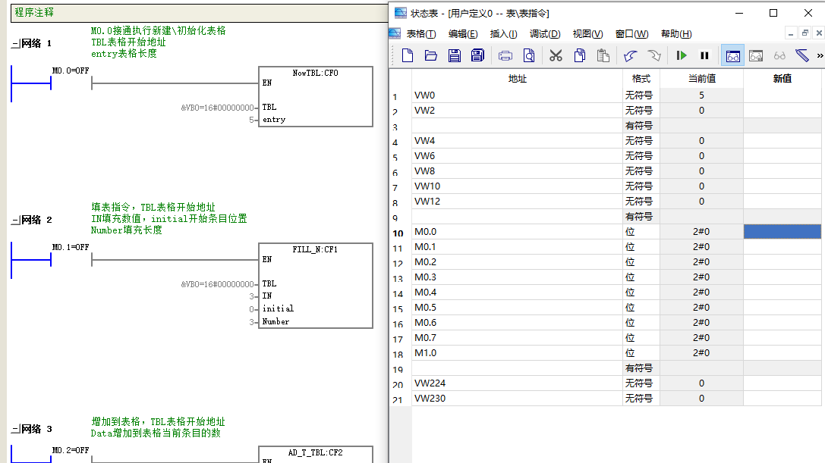Start PLC with the green Run icon
The height and width of the screenshot is (463, 825).
pyautogui.click(x=682, y=55)
